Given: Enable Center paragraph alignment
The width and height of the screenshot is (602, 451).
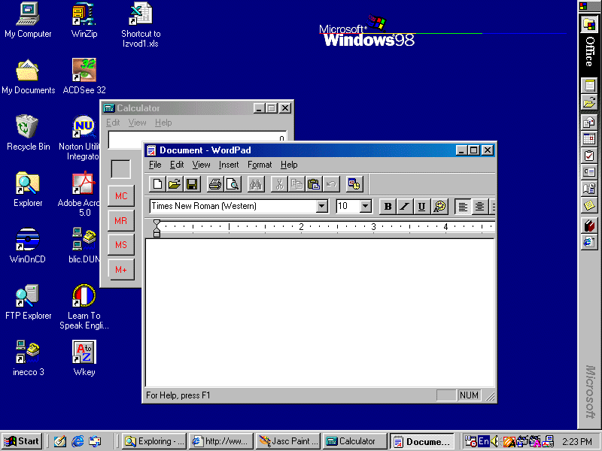Looking at the screenshot, I should coord(479,206).
